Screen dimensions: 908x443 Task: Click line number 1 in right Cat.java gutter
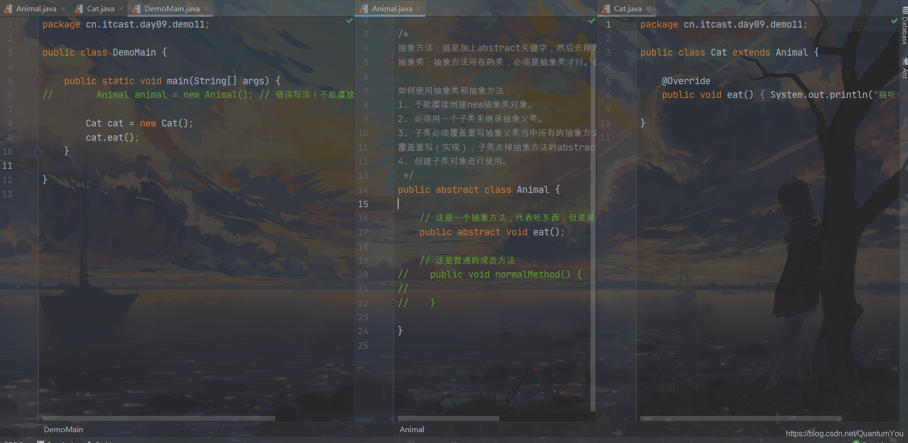pyautogui.click(x=608, y=25)
